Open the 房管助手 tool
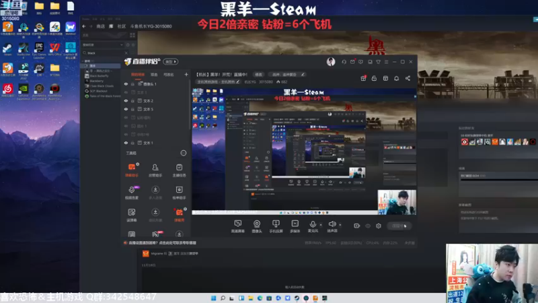 155,170
